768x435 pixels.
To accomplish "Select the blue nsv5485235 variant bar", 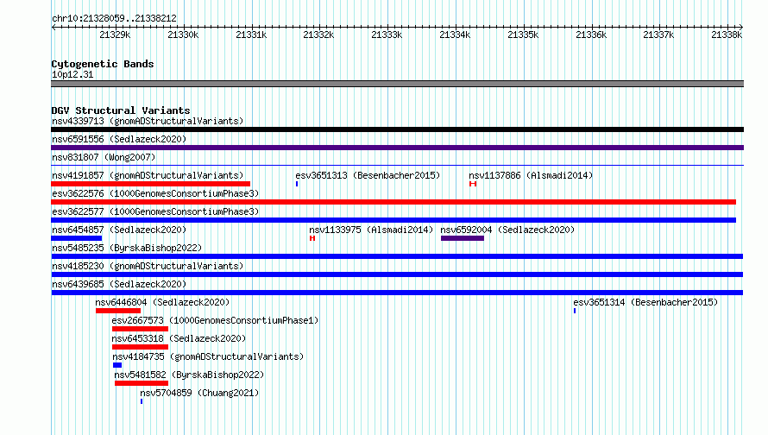I will [397, 256].
